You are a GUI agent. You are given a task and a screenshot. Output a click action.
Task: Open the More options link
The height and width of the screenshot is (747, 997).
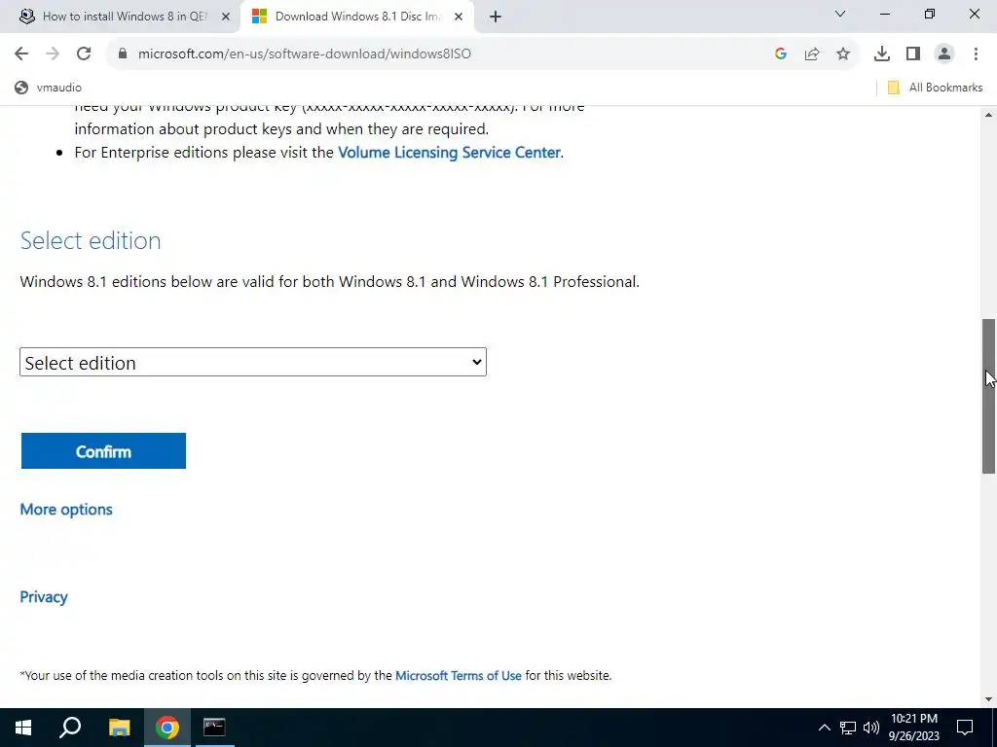coord(66,510)
